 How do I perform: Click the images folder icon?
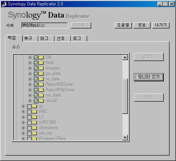pos(41,68)
